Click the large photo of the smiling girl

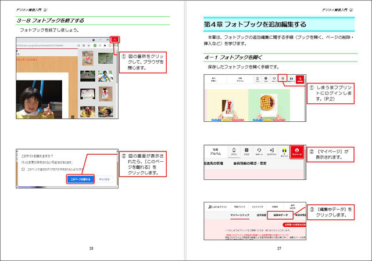pos(39,99)
